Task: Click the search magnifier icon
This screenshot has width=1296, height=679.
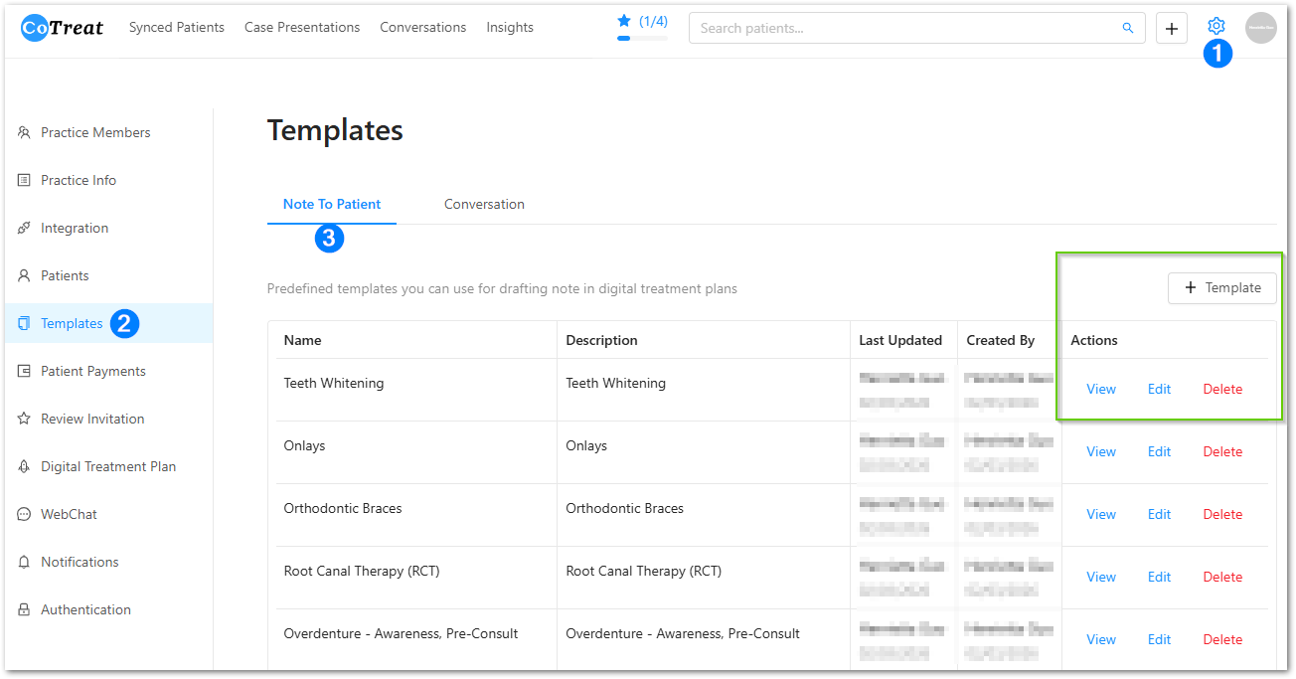Action: click(1128, 28)
